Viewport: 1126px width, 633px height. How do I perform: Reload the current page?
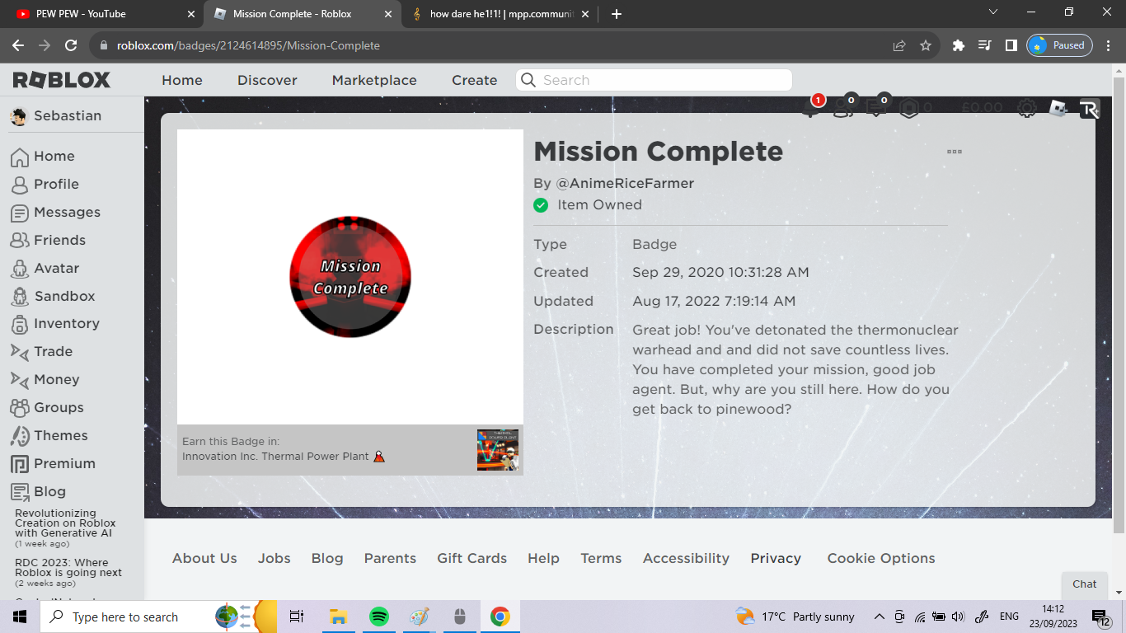[71, 45]
